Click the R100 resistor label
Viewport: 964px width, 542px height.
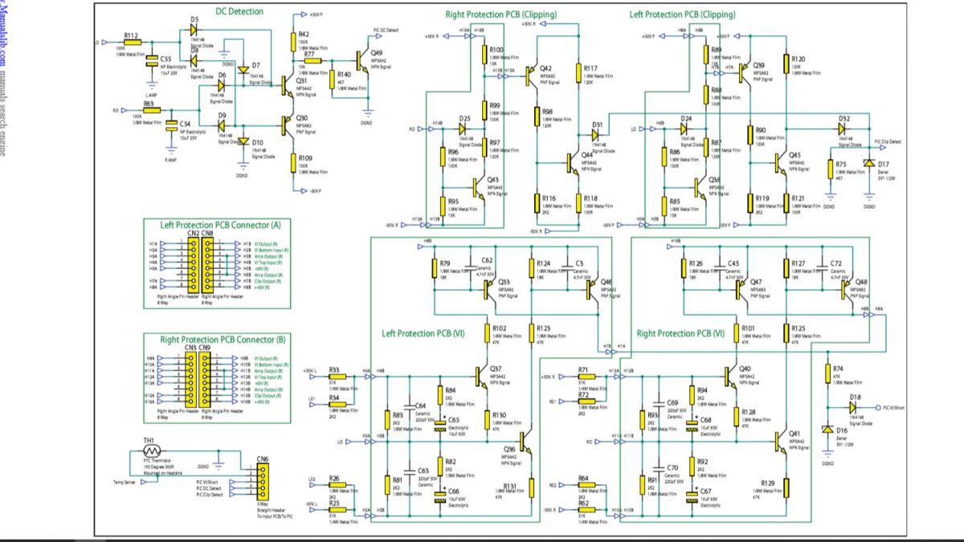[x=496, y=50]
